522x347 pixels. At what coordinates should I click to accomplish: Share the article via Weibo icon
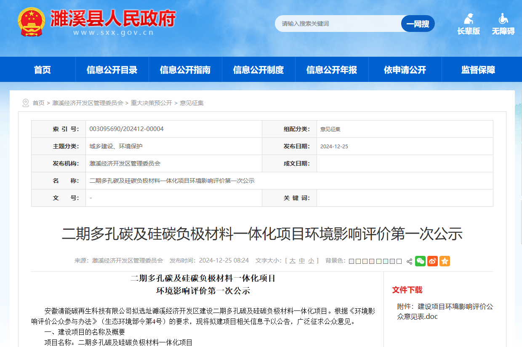(432, 261)
